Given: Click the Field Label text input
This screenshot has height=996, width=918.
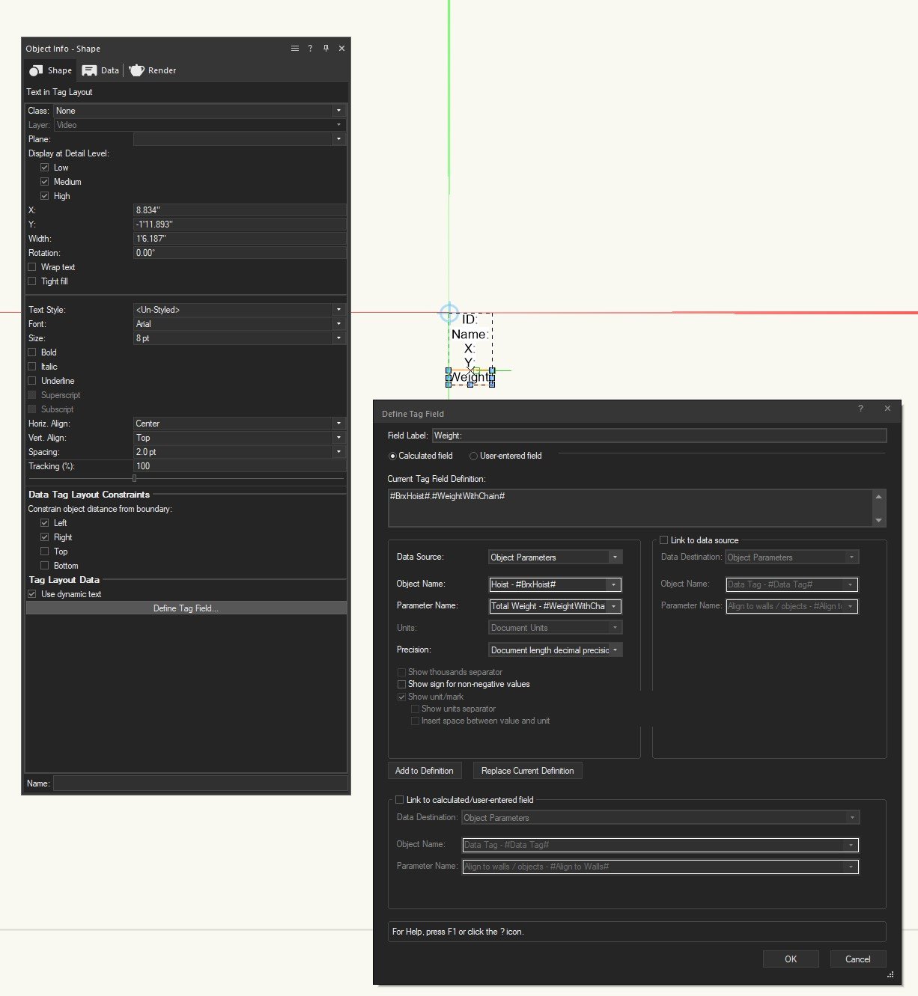Looking at the screenshot, I should [659, 436].
